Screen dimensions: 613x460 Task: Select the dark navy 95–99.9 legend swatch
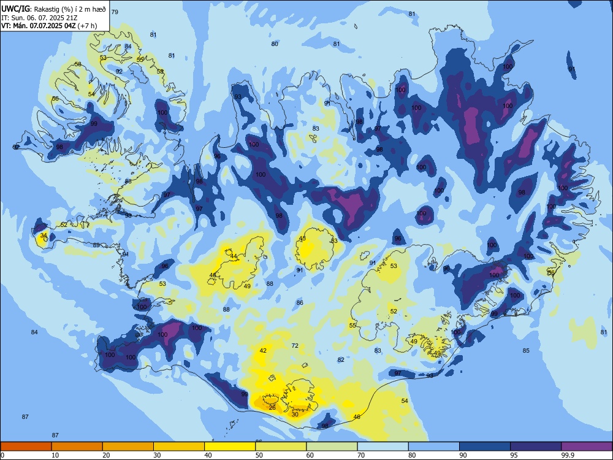click(x=536, y=447)
